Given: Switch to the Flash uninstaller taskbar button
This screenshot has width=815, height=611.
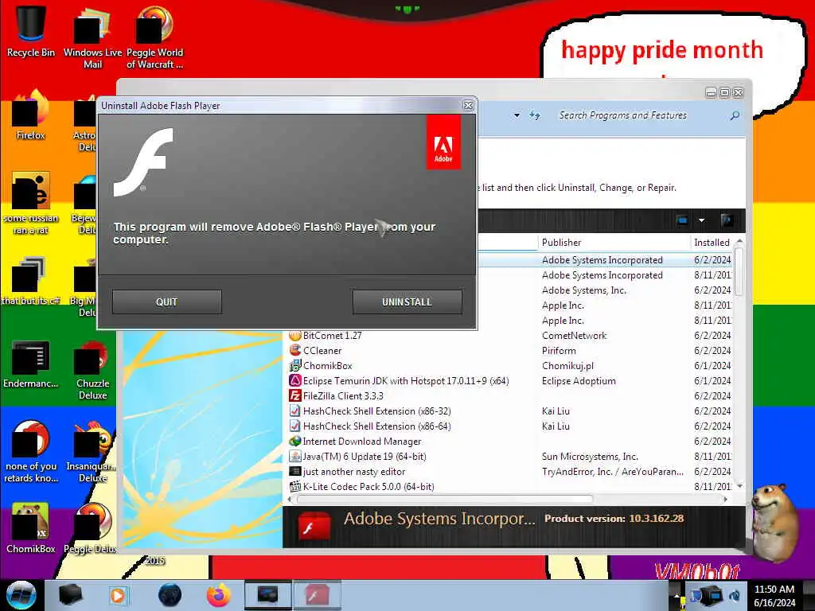Looking at the screenshot, I should click(317, 595).
